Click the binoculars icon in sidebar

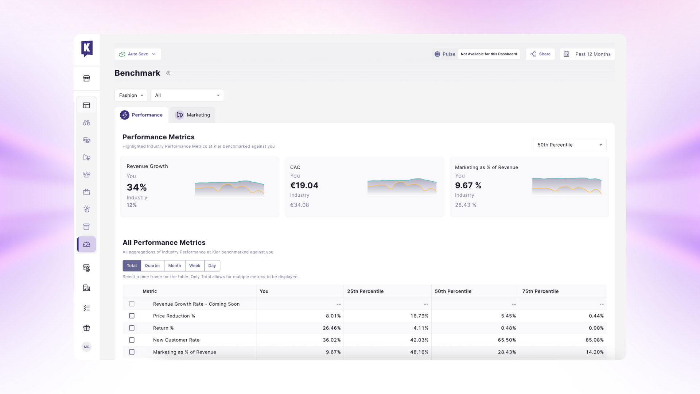86,123
